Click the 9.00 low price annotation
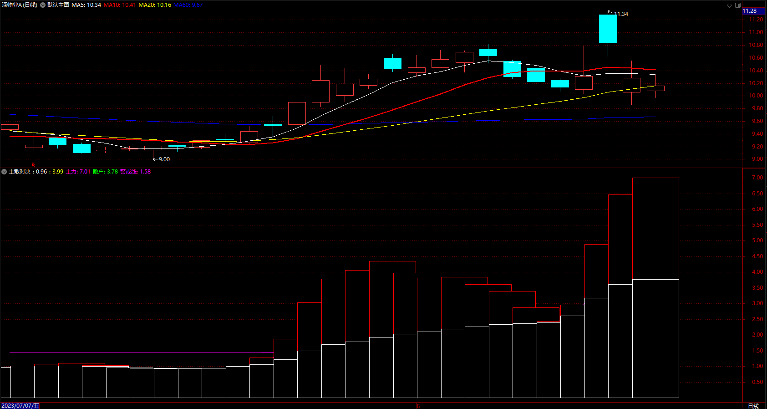The height and width of the screenshot is (409, 767). coord(164,159)
